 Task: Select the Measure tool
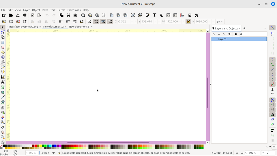coord(3,132)
